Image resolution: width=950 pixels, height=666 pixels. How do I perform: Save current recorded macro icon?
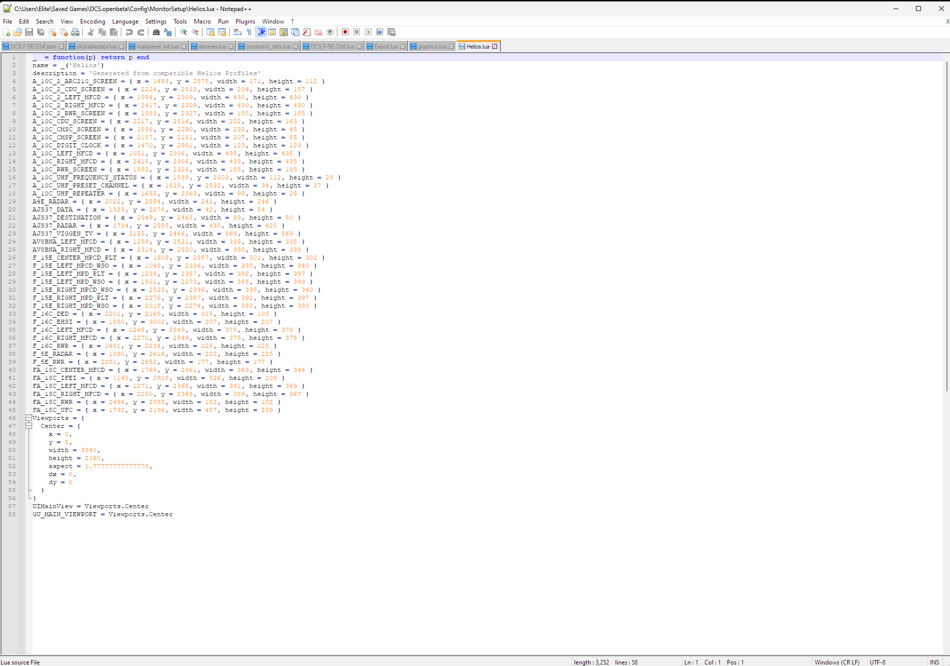tap(392, 32)
